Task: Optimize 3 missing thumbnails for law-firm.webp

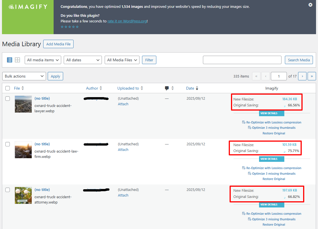Action: (x=272, y=174)
